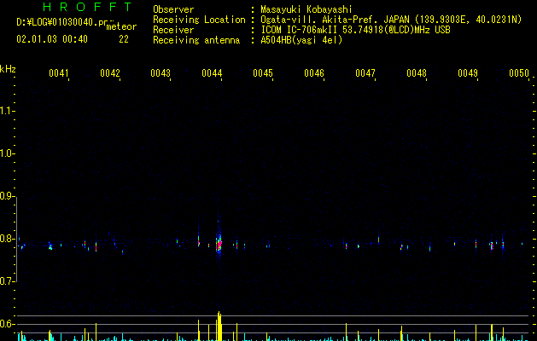Click time marker 0043

pyautogui.click(x=161, y=72)
